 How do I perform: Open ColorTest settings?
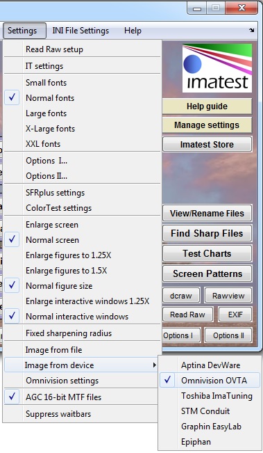(82, 208)
